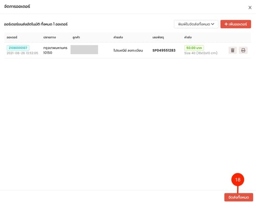
Task: Click the ค่าส่ง column header
Action: click(188, 37)
